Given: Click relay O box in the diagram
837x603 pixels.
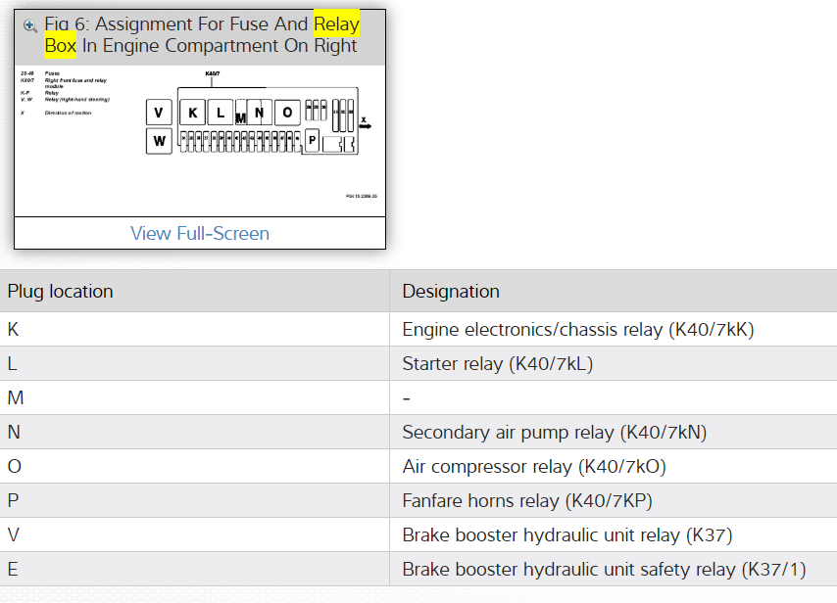Looking at the screenshot, I should [287, 113].
